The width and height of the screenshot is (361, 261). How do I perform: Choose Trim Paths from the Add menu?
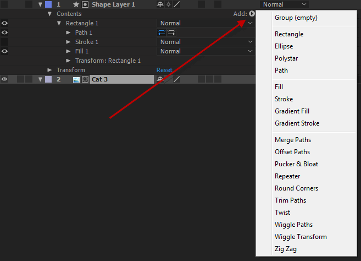point(290,200)
